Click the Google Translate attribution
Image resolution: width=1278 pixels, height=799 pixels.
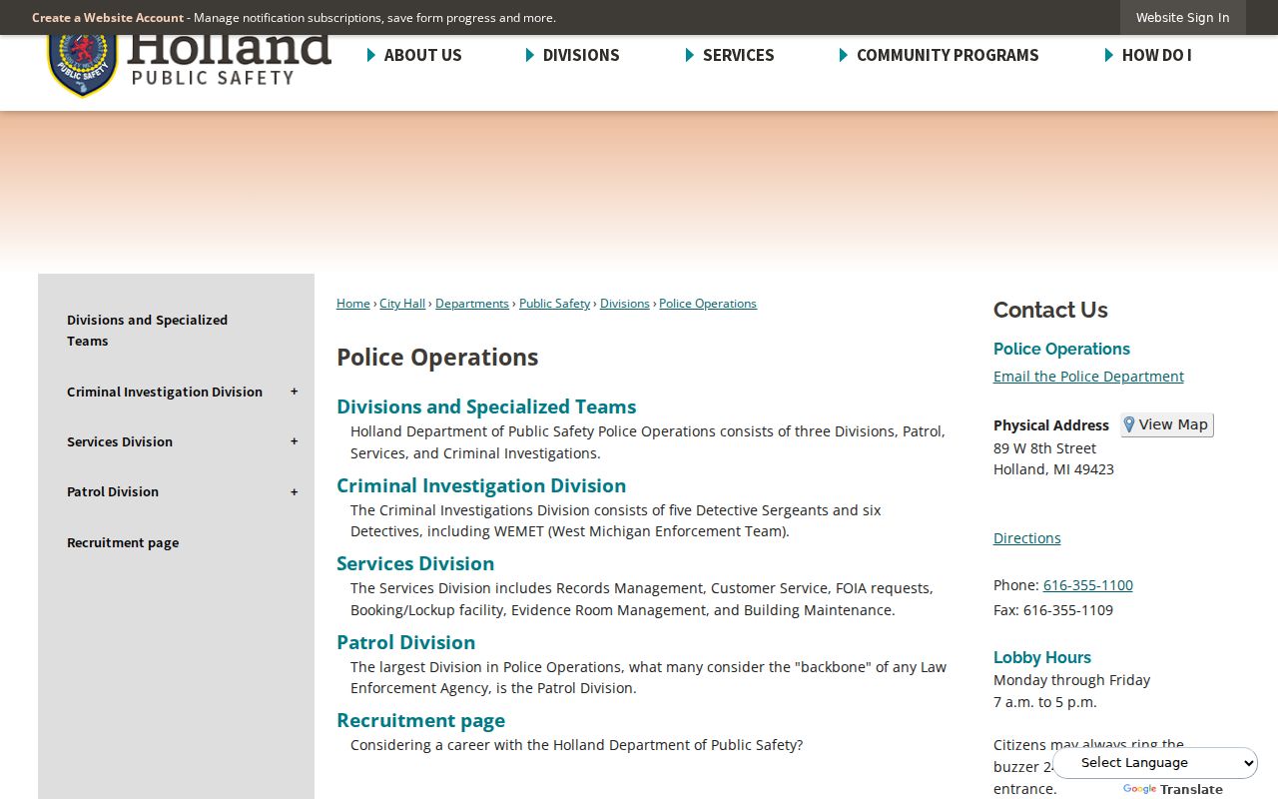(1173, 789)
